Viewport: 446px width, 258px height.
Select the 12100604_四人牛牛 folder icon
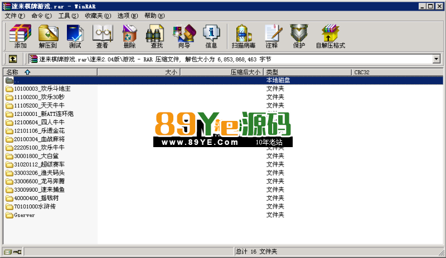(9, 123)
